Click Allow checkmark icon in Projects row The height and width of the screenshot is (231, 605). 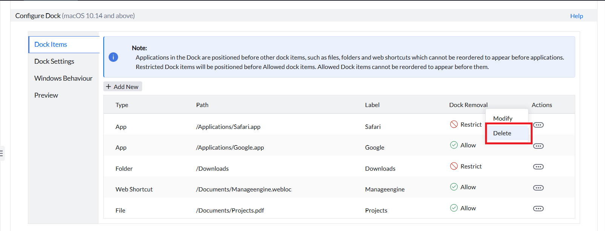(x=454, y=208)
